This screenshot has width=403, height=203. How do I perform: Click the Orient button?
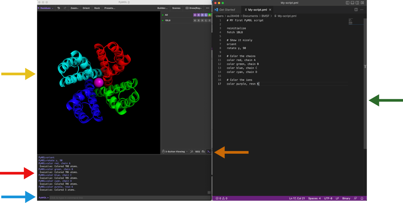pos(86,8)
